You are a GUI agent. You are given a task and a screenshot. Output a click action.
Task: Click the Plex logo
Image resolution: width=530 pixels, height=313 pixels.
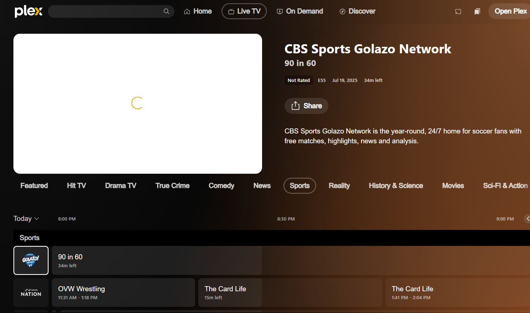[x=28, y=11]
